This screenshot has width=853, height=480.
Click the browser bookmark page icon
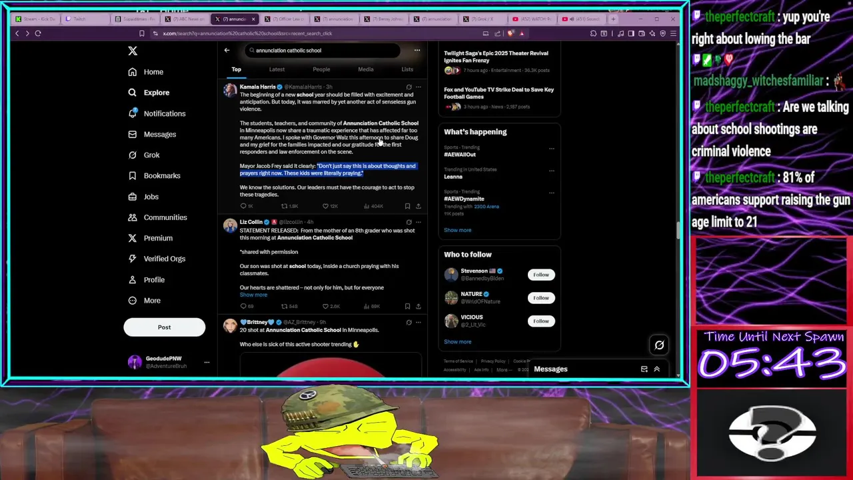point(141,33)
